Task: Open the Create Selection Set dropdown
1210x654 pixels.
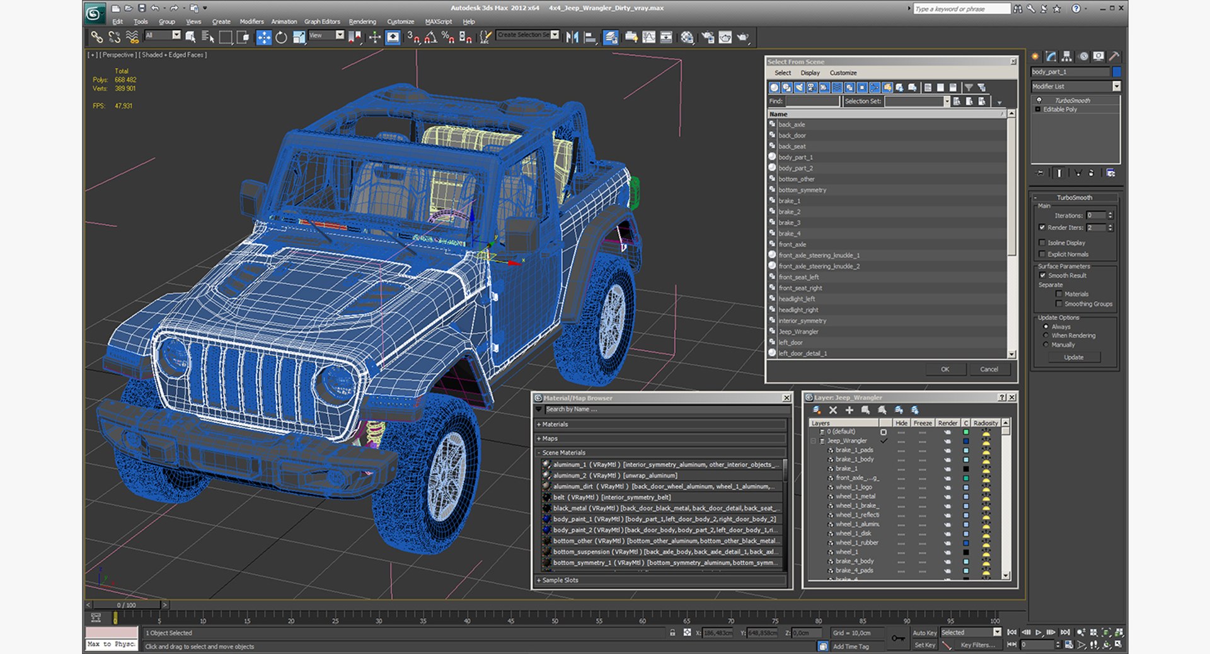Action: [x=555, y=35]
